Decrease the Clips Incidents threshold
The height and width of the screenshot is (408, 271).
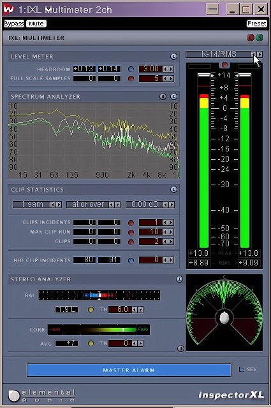point(165,223)
